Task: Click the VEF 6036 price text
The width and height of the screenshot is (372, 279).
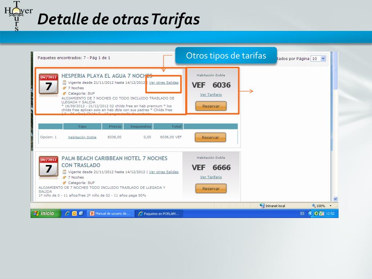Action: point(211,85)
